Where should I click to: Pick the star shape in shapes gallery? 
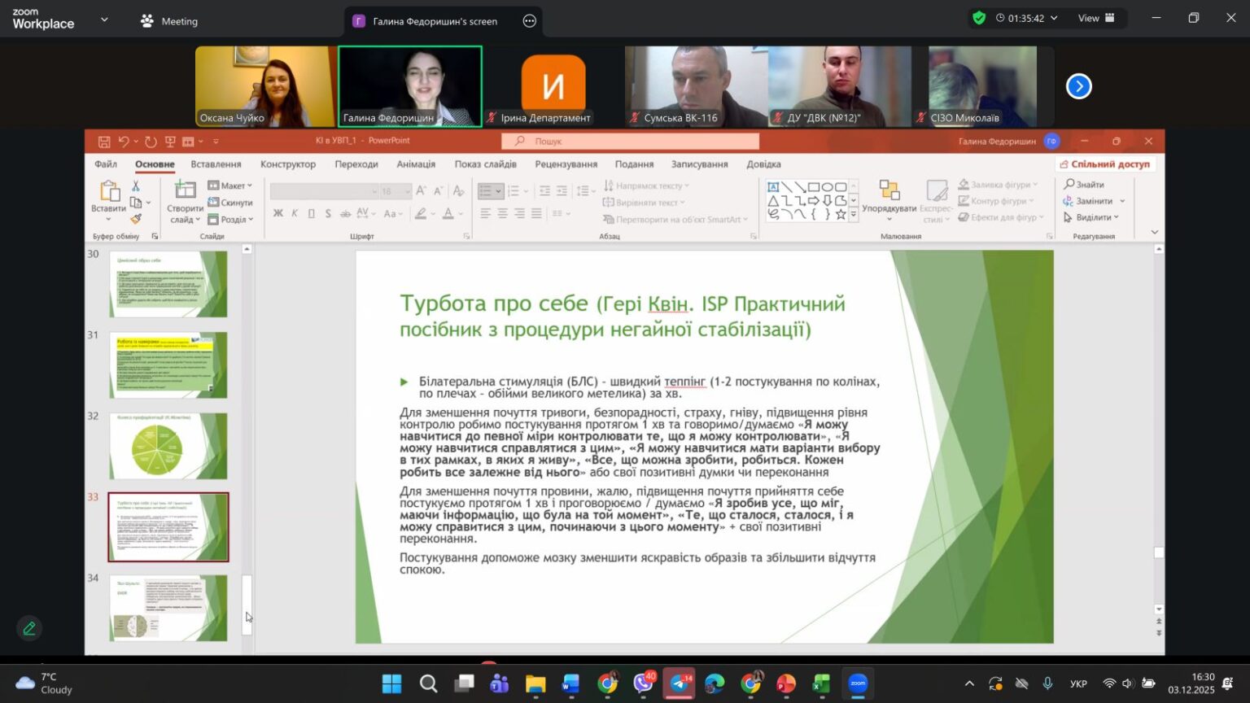tap(841, 214)
